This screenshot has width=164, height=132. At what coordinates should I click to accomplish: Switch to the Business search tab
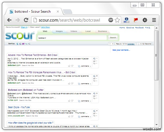[102, 31]
